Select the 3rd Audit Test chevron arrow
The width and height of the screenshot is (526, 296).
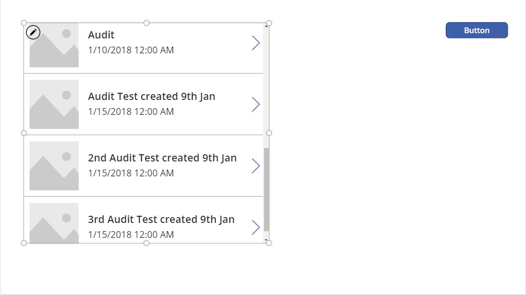point(256,227)
